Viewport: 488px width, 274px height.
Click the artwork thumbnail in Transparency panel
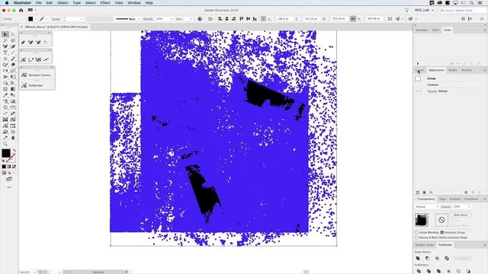click(422, 220)
